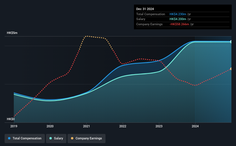The height and width of the screenshot is (146, 236).
Task: Click the orange dotted earnings peak at 2021
Action: pyautogui.click(x=87, y=36)
